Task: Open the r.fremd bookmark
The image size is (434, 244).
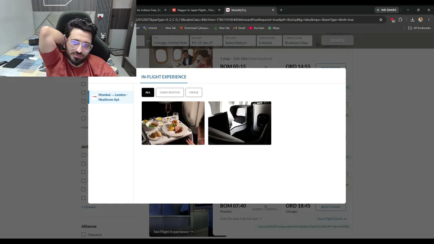Action: [x=150, y=28]
